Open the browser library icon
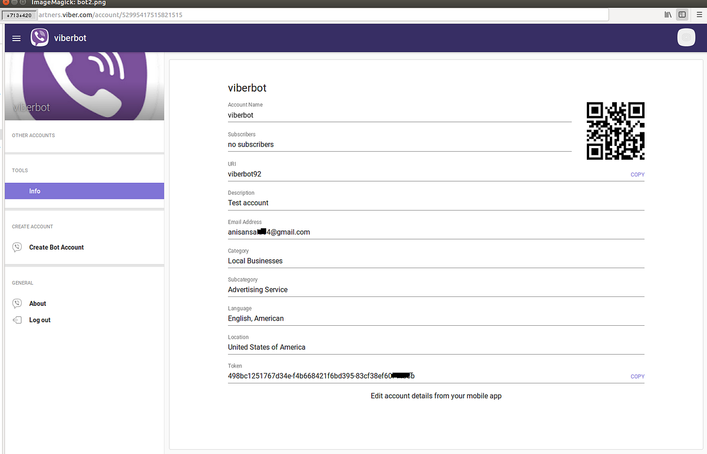This screenshot has height=454, width=707. [668, 15]
